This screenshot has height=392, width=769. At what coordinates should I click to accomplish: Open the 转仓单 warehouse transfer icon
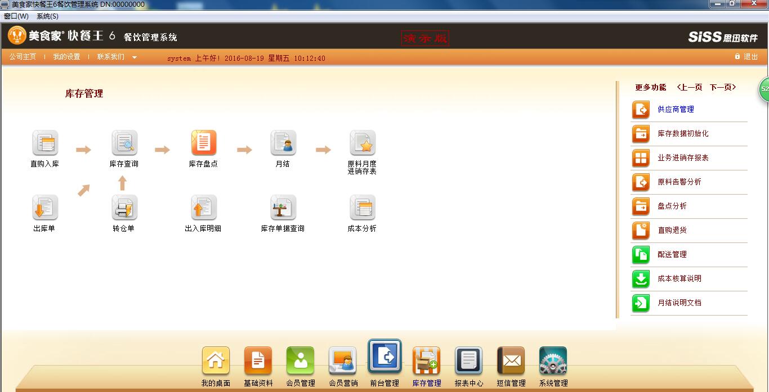(x=124, y=208)
